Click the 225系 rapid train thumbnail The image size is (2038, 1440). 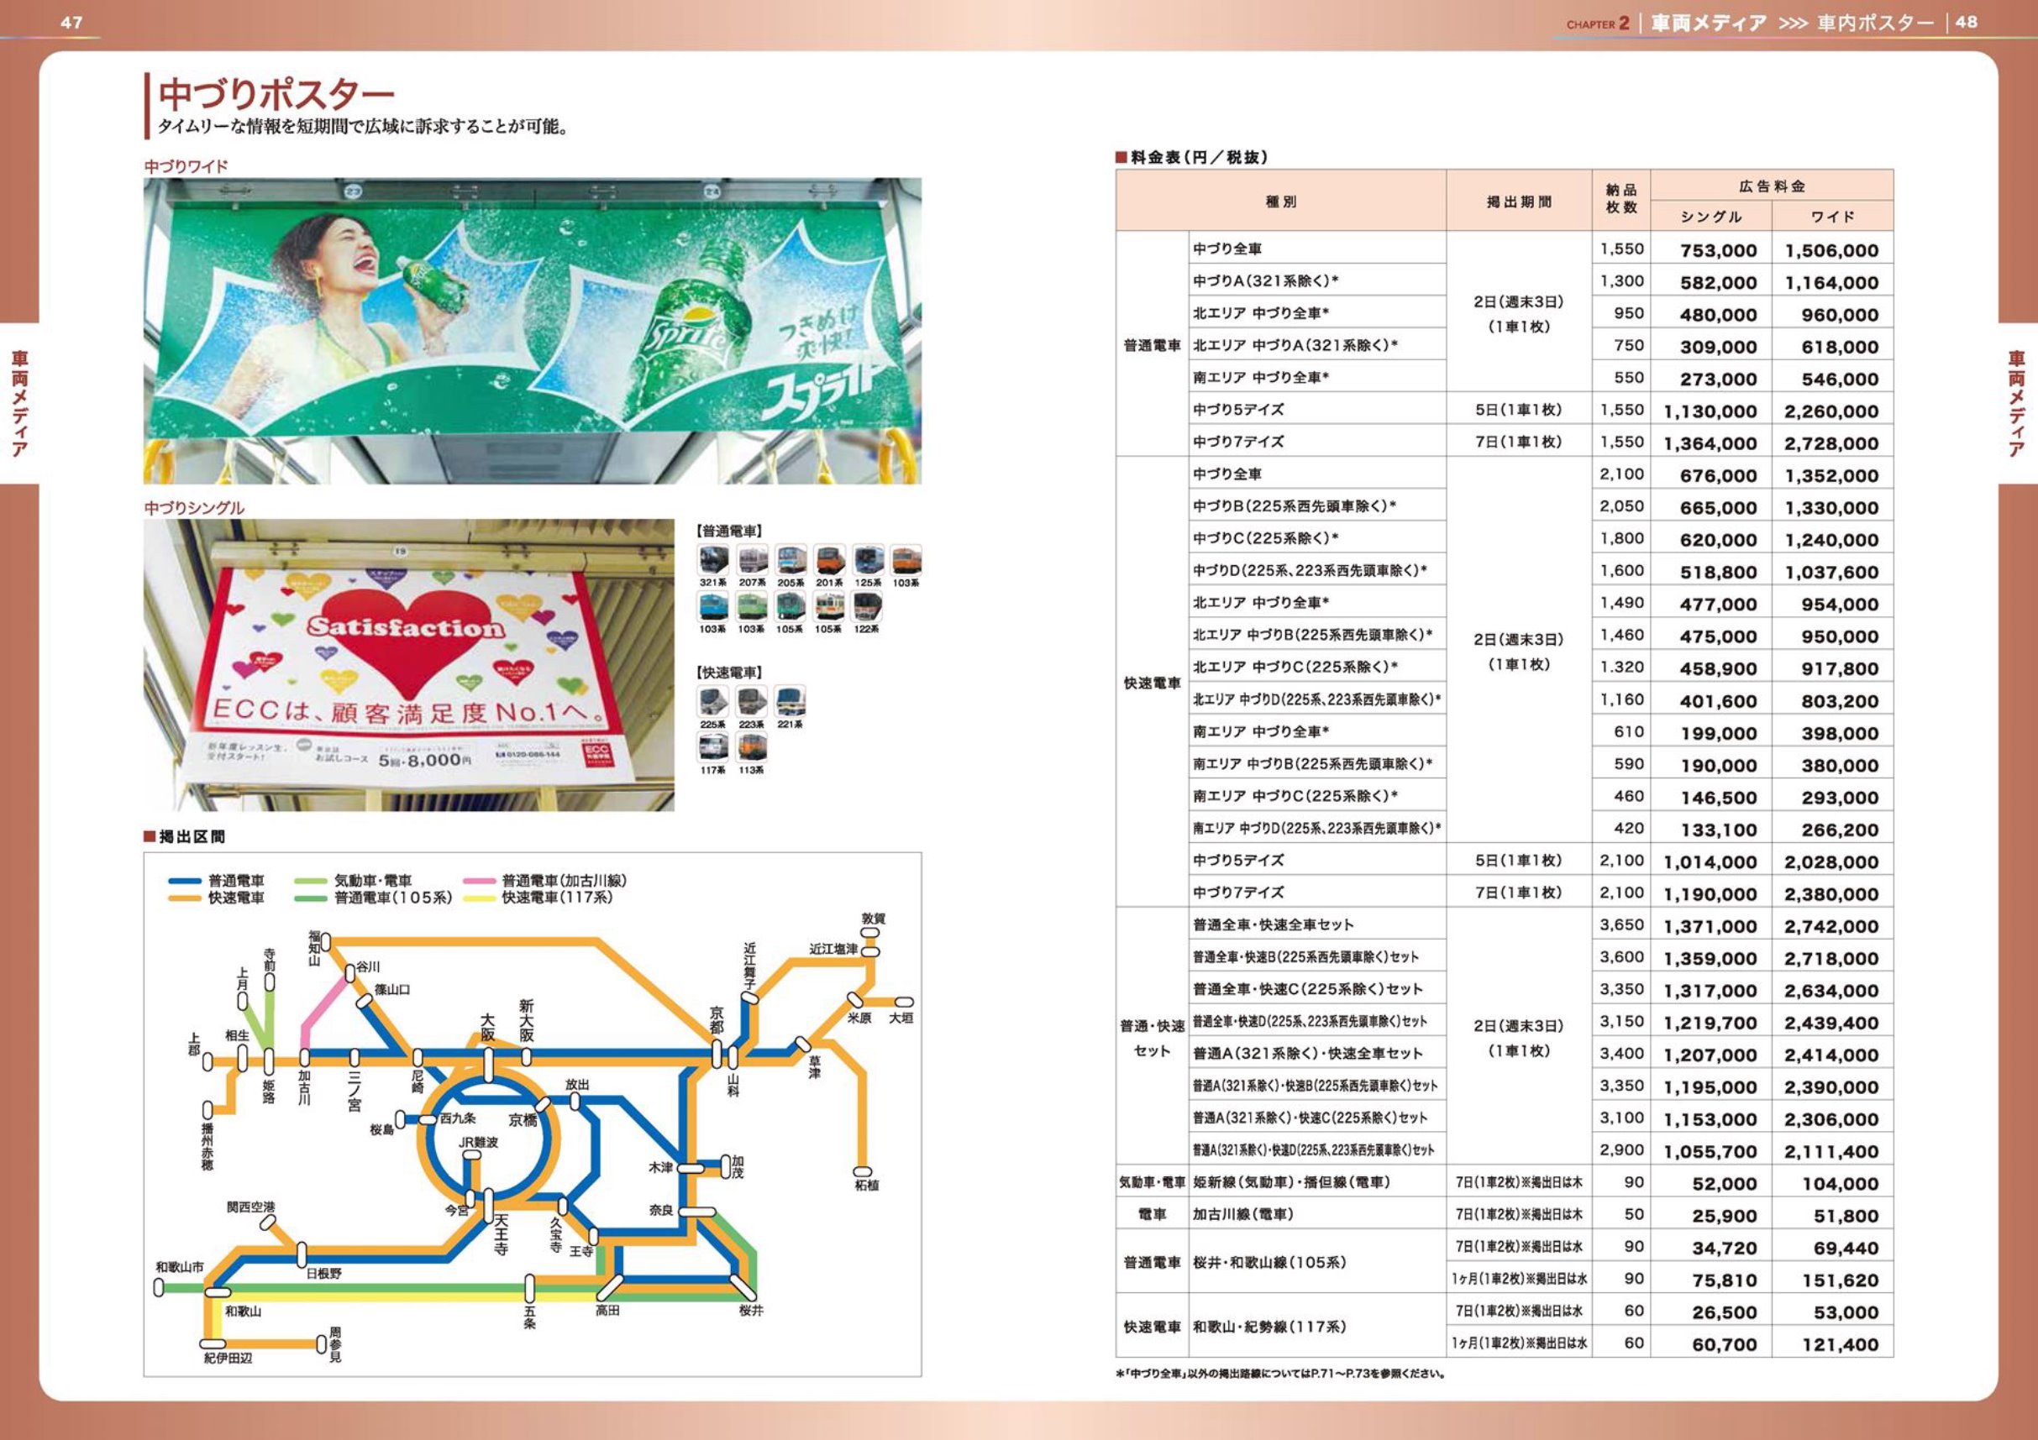pos(712,702)
